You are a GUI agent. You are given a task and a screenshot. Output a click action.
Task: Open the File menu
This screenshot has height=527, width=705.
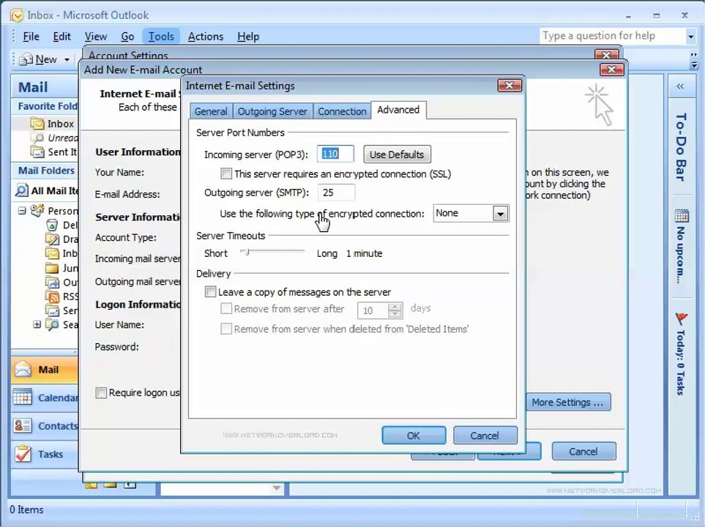click(31, 37)
